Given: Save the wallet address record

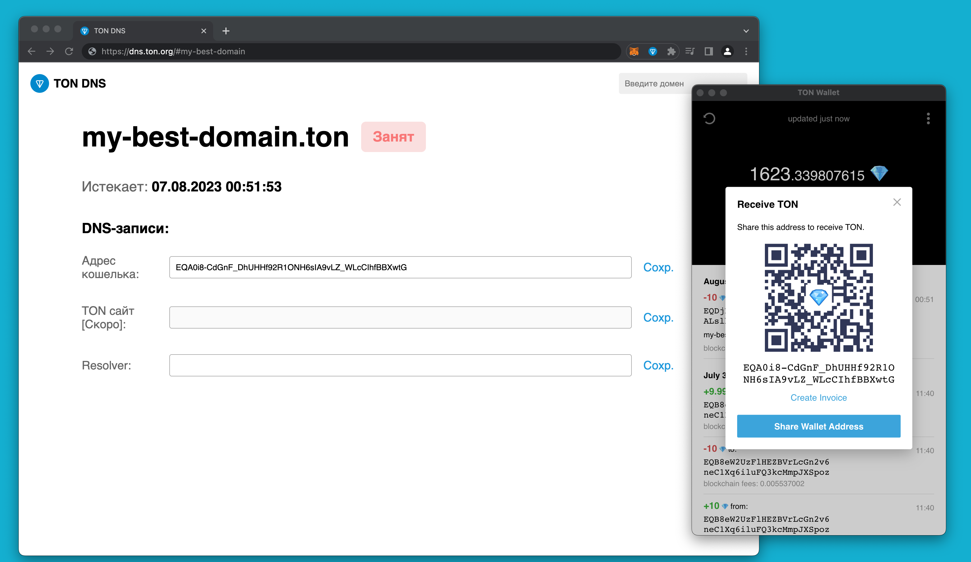Looking at the screenshot, I should point(658,267).
